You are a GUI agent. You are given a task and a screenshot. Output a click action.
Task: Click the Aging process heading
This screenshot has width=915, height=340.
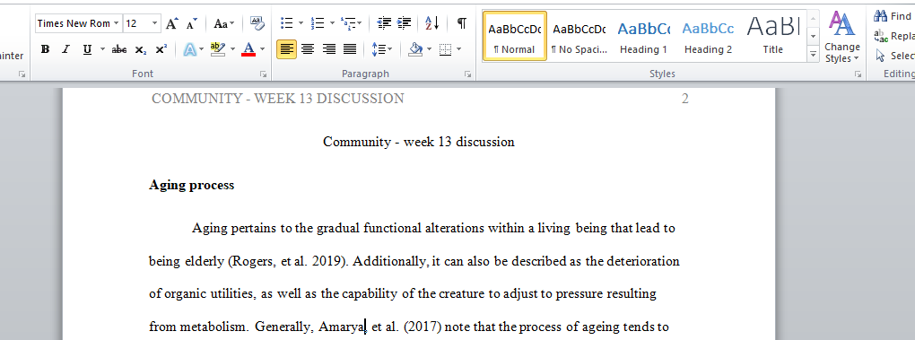(x=191, y=186)
